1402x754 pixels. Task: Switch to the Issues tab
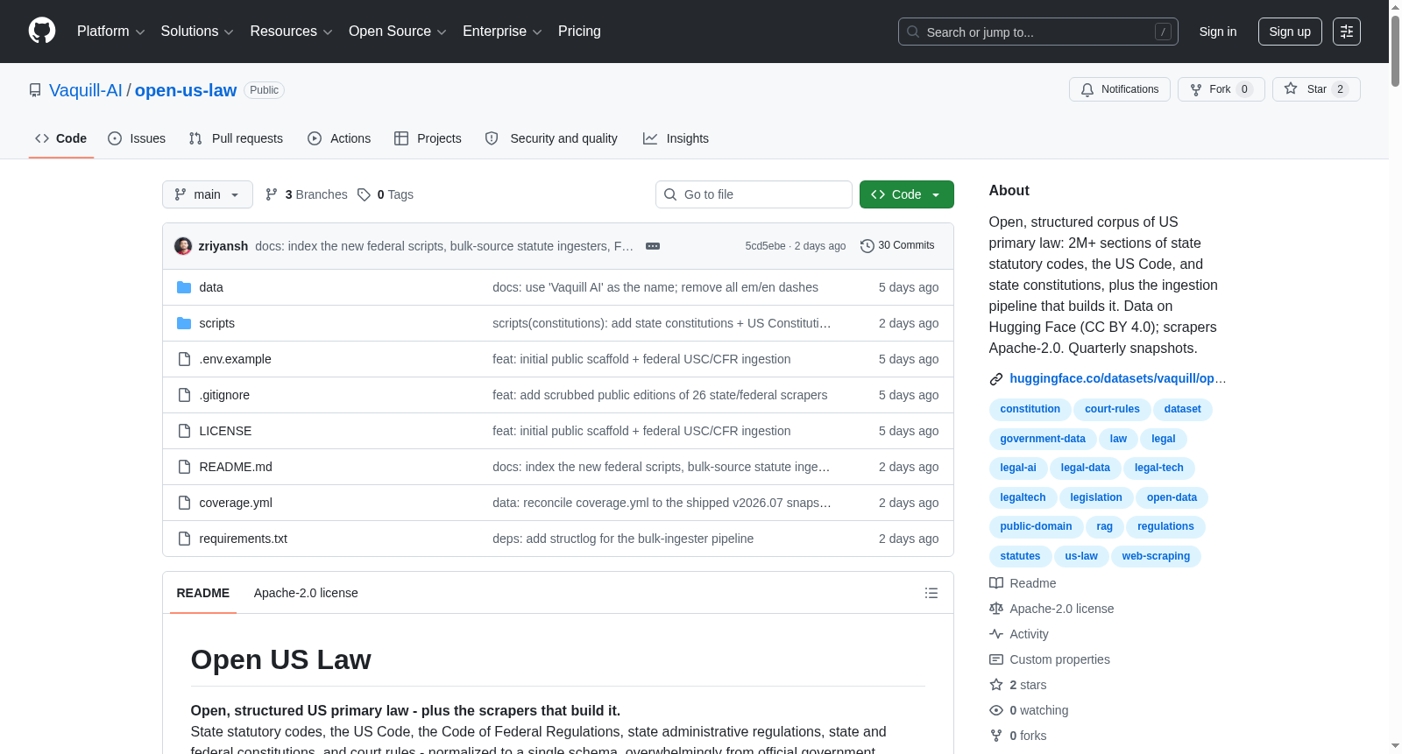click(x=137, y=138)
